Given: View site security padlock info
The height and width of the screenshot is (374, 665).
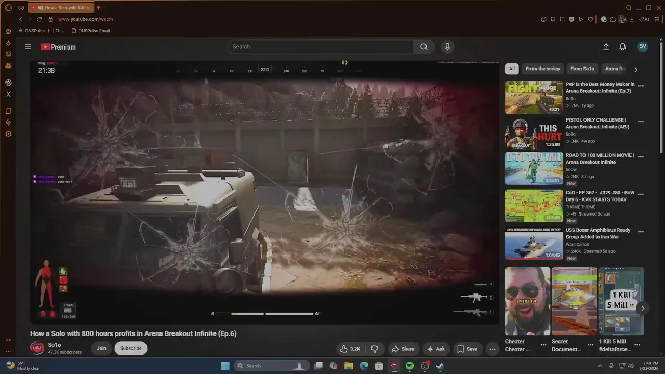Looking at the screenshot, I should pyautogui.click(x=50, y=19).
